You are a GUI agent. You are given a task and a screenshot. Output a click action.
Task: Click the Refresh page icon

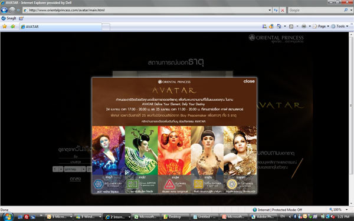tap(276, 10)
